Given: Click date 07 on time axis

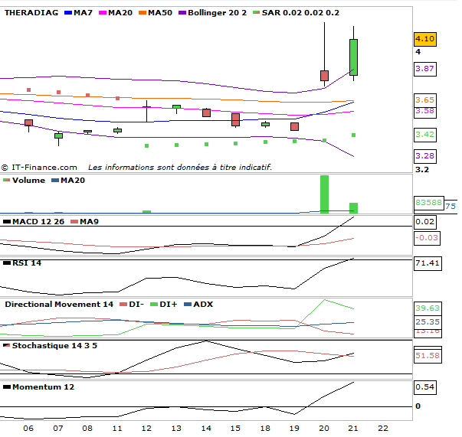Looking at the screenshot, I should coord(58,429).
